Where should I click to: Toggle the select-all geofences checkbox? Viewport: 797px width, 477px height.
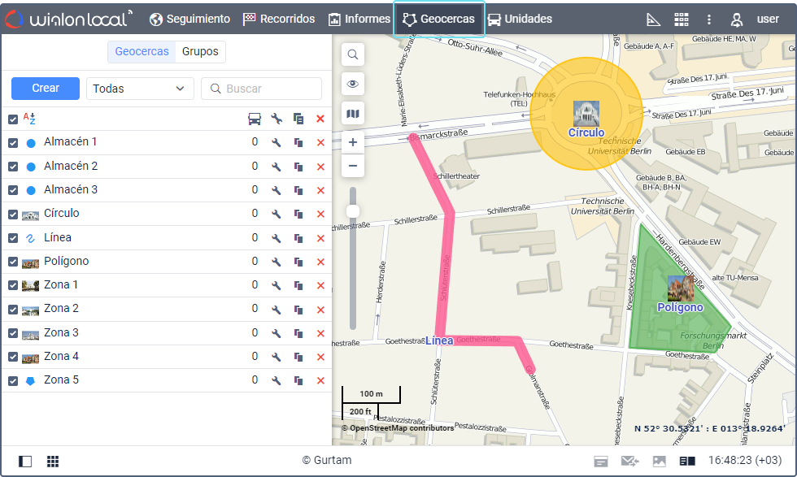[x=13, y=119]
